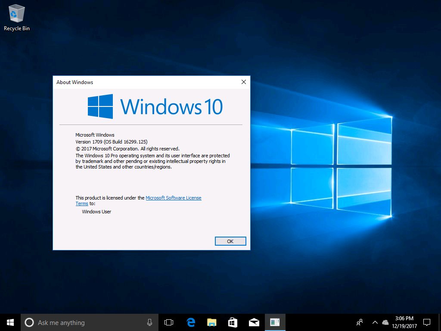Open the People icon in system tray
Viewport: 441px width, 331px height.
pyautogui.click(x=360, y=322)
